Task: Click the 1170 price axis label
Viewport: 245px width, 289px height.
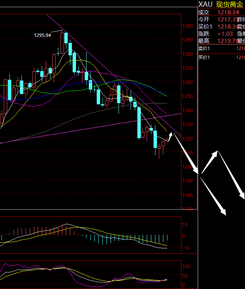Action: pyautogui.click(x=188, y=209)
